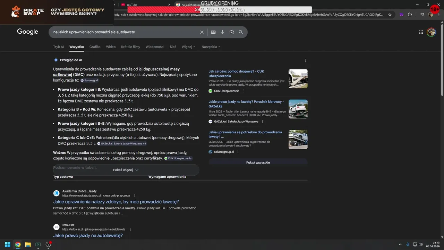
Task: Open AI overview three-dot options menu
Action: (305, 60)
